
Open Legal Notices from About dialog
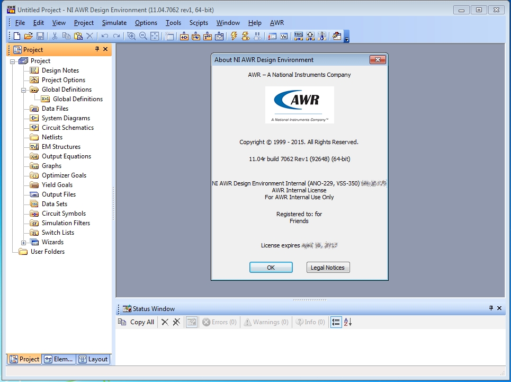point(328,267)
